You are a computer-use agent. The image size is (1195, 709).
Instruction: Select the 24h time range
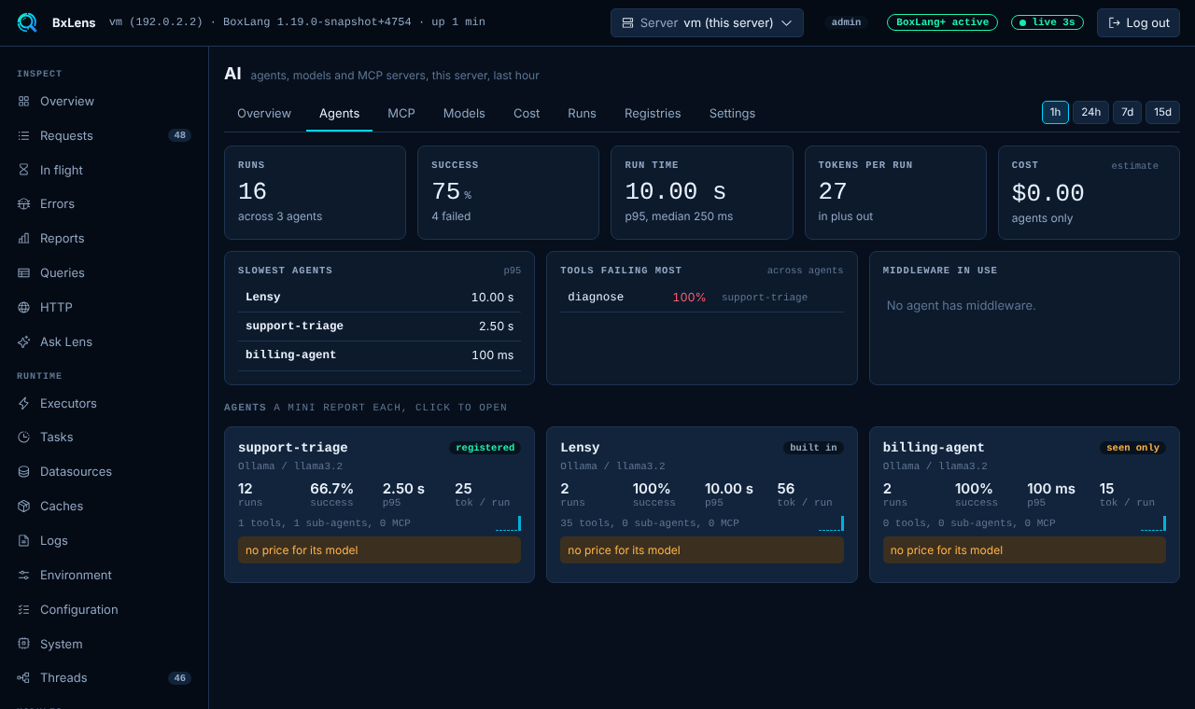click(x=1090, y=112)
